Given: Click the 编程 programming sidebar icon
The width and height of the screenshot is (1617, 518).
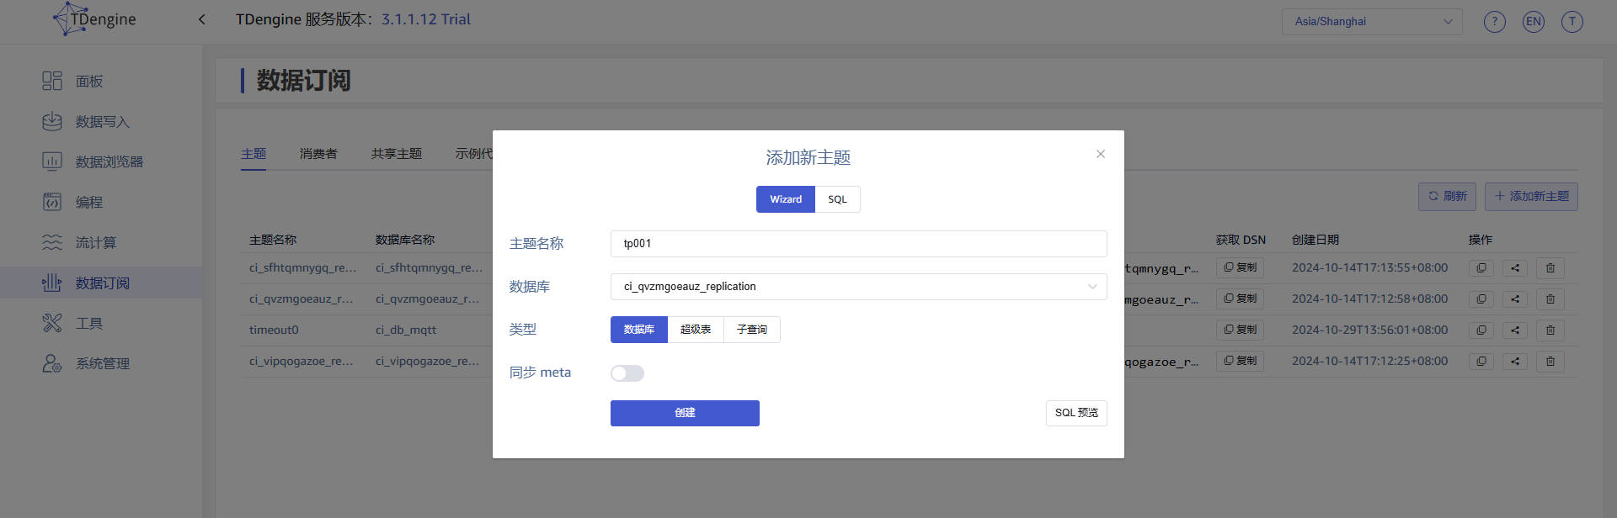Looking at the screenshot, I should 52,202.
